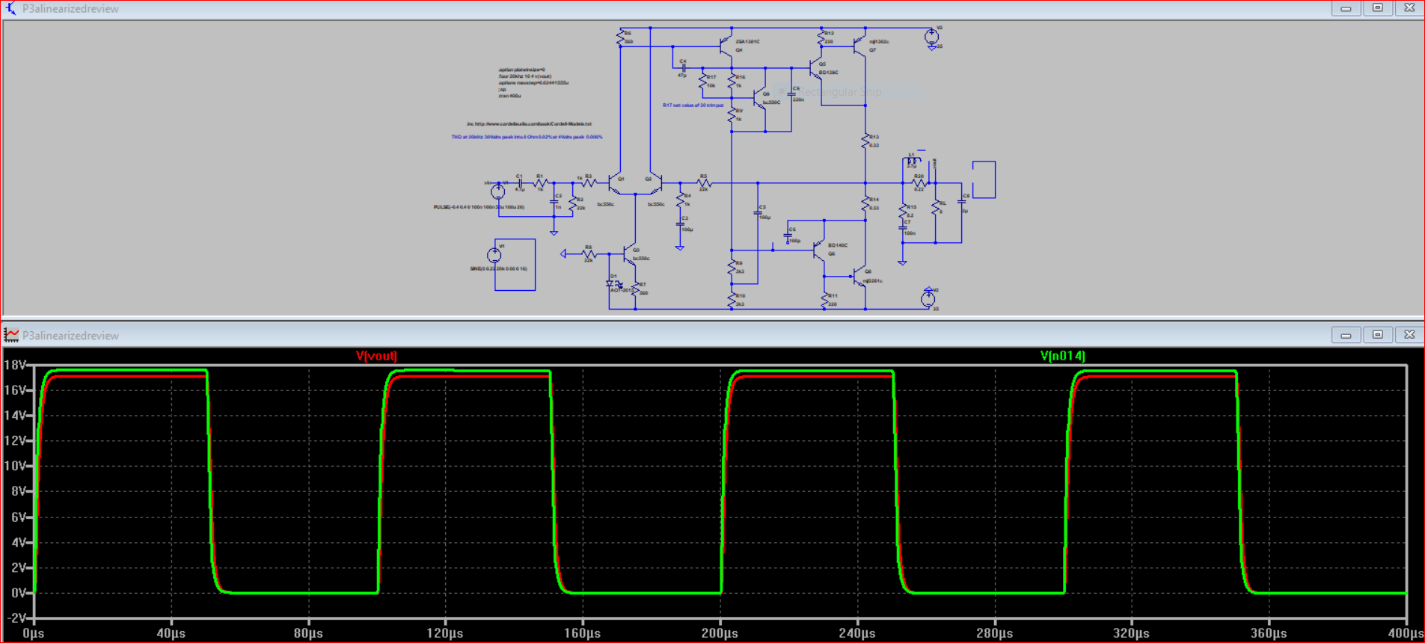Maximize the schematic window
Screen dimensions: 1425x643
point(1377,8)
